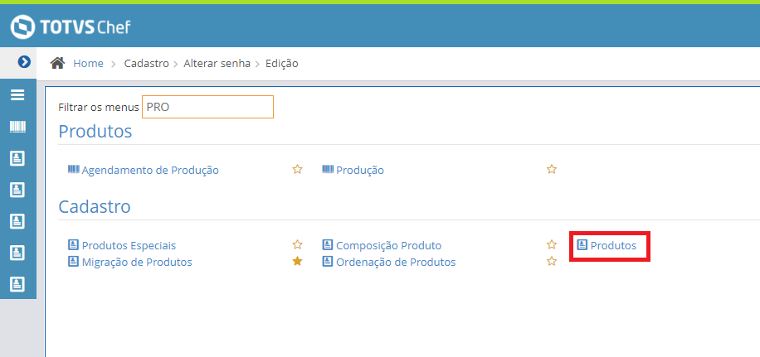Click the Cadastro section heading

95,206
